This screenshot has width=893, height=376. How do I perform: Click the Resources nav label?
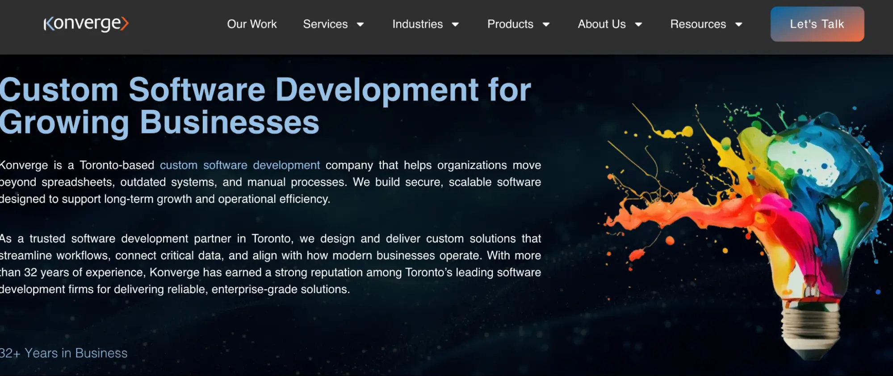click(698, 24)
